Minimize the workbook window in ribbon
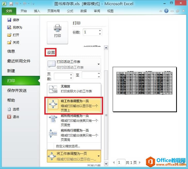The width and height of the screenshot is (188, 169). pos(172,11)
